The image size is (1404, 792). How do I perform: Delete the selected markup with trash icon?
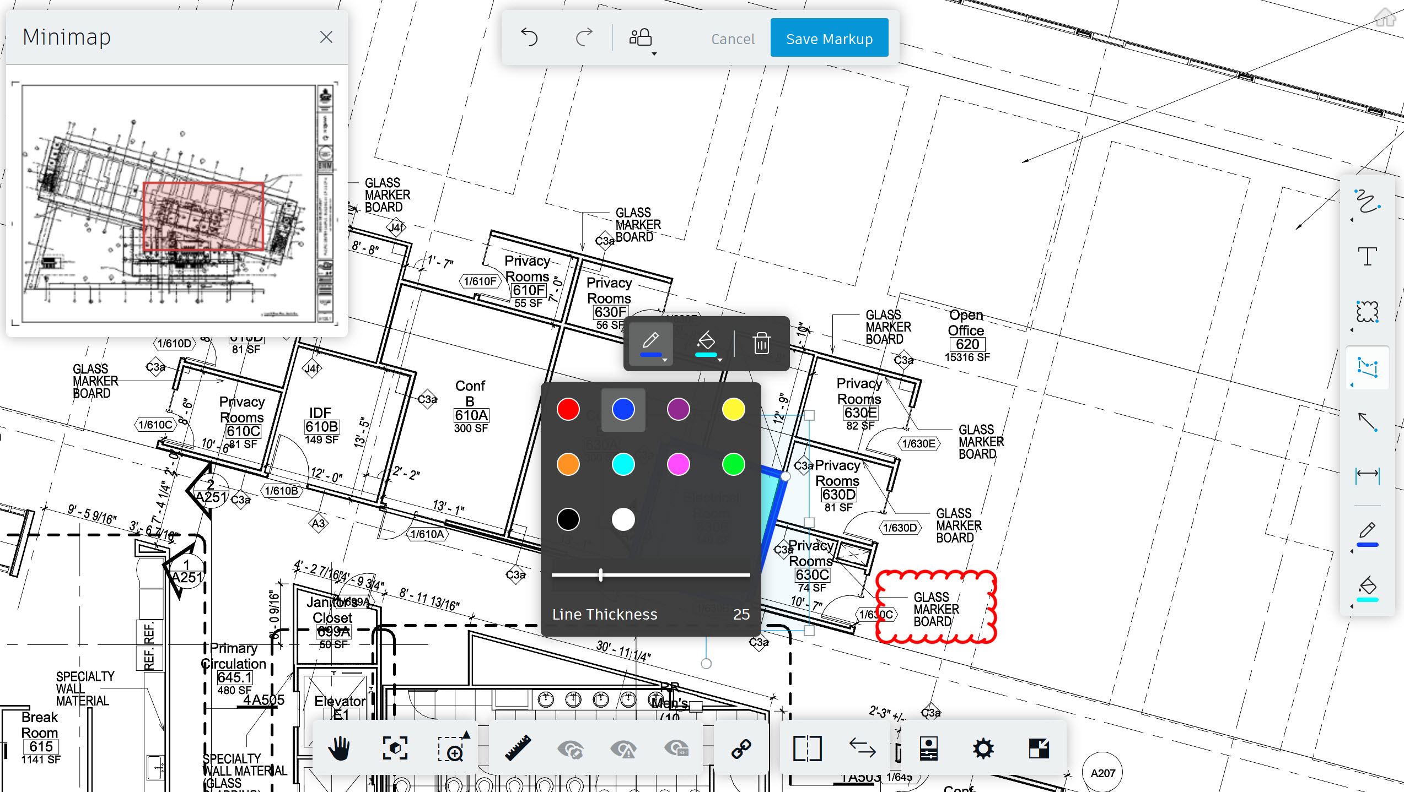pos(761,343)
